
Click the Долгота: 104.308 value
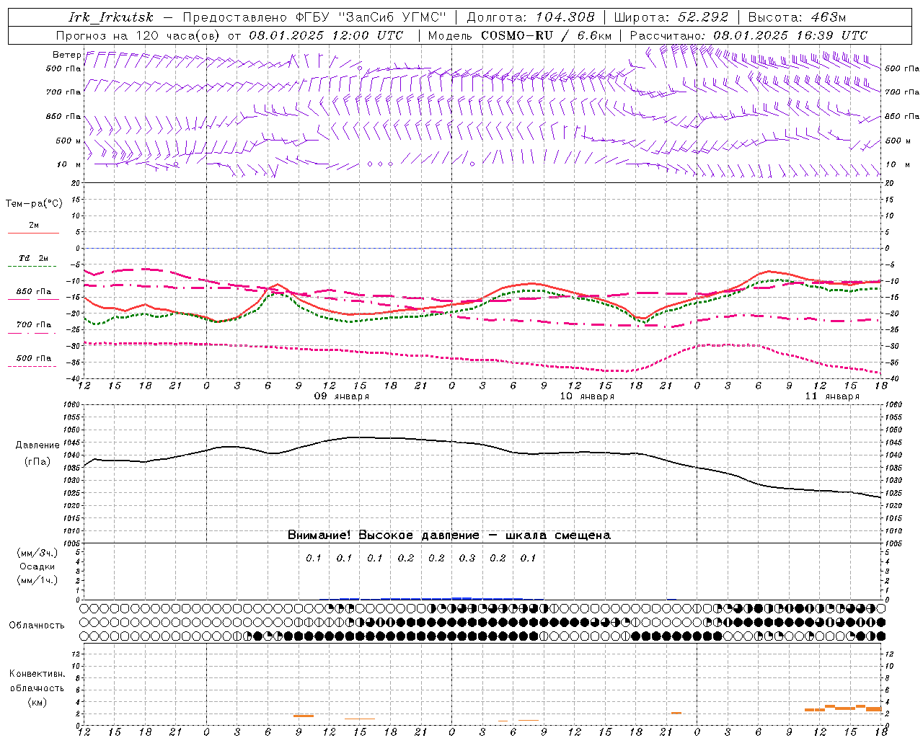click(531, 17)
